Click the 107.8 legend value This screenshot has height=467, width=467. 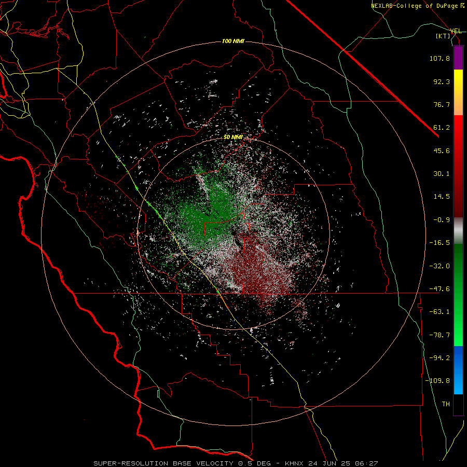pos(439,58)
